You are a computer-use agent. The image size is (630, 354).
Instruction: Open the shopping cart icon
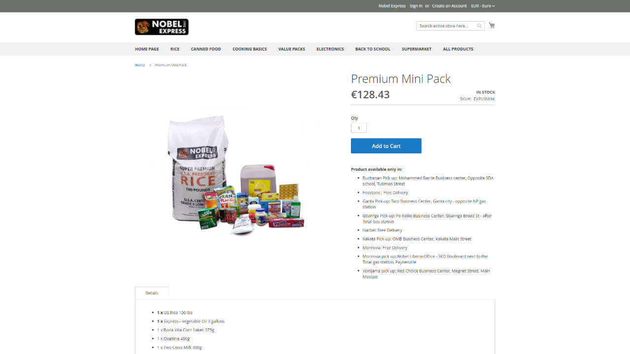point(492,26)
